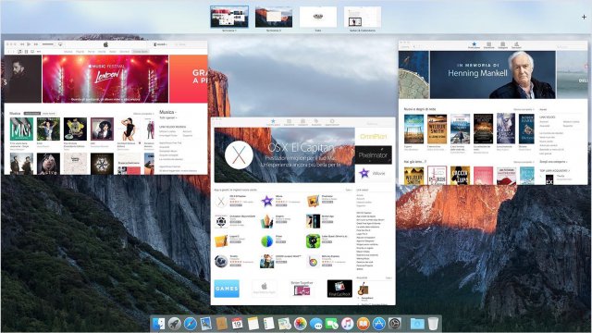Open account menu in iTunes toolbar

(x=160, y=44)
